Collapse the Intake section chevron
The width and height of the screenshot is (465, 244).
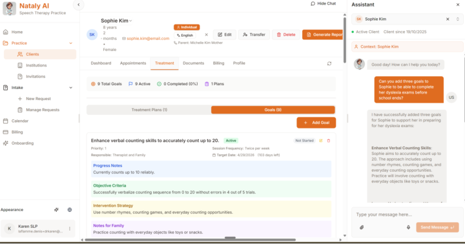pos(70,88)
